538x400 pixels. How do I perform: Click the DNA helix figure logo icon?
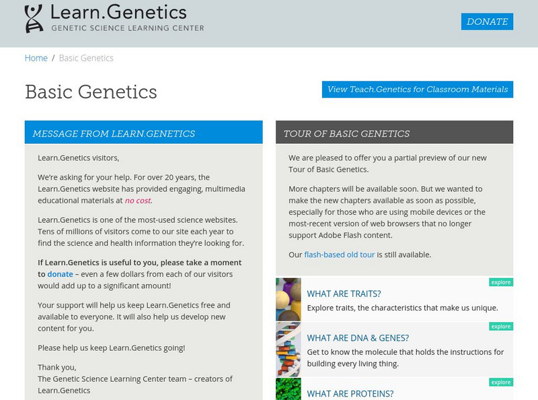tap(32, 20)
